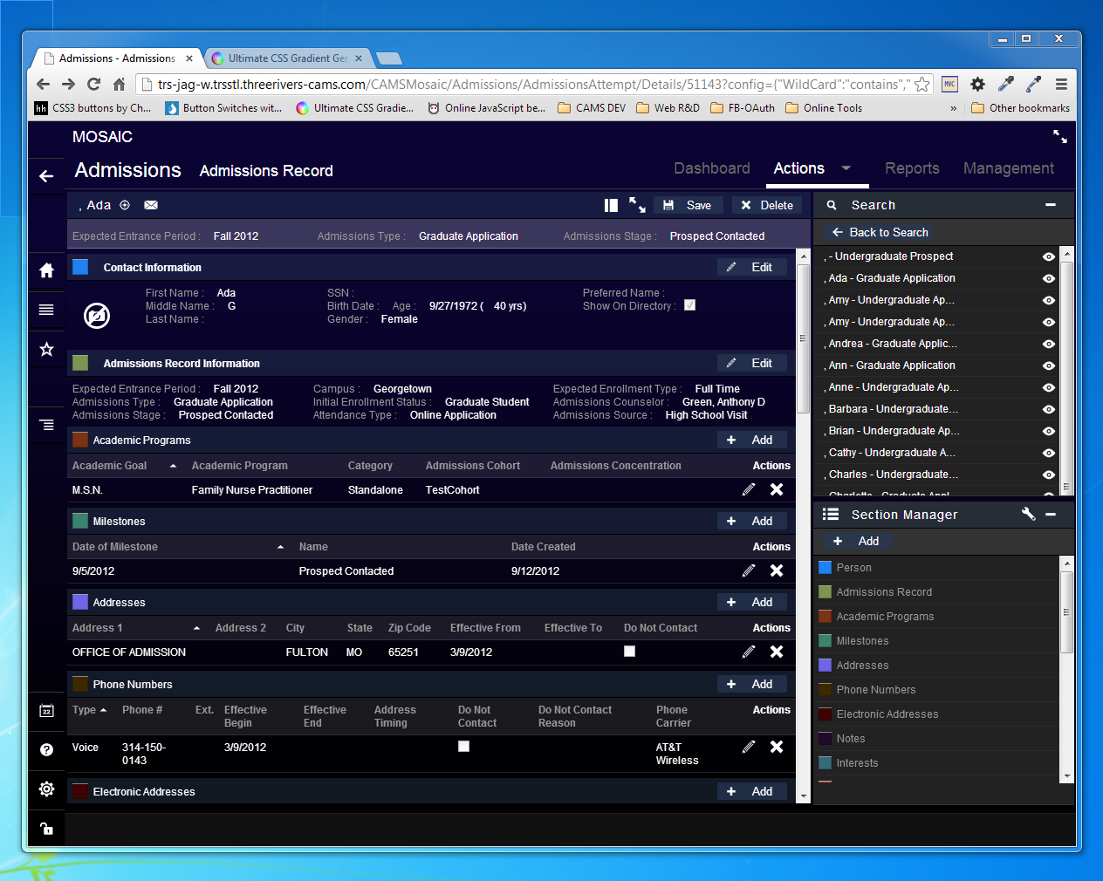Viewport: 1103px width, 881px height.
Task: Collapse the Search panel with minus button
Action: (x=1051, y=205)
